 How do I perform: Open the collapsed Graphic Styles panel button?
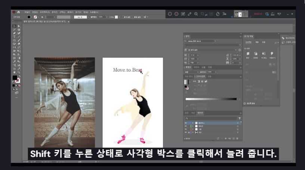[288, 42]
